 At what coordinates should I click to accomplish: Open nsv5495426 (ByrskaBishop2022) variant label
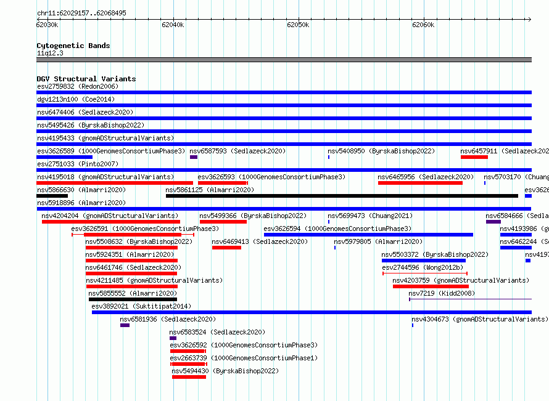point(91,125)
